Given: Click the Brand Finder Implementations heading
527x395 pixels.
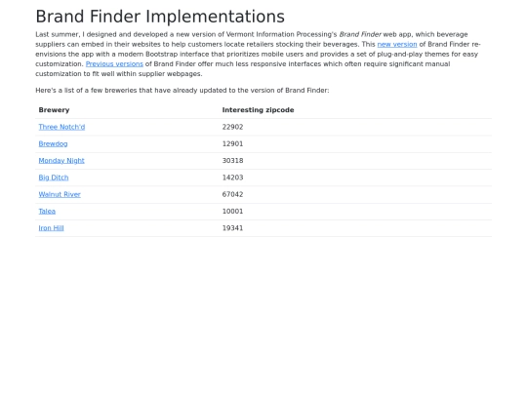Looking at the screenshot, I should [160, 17].
